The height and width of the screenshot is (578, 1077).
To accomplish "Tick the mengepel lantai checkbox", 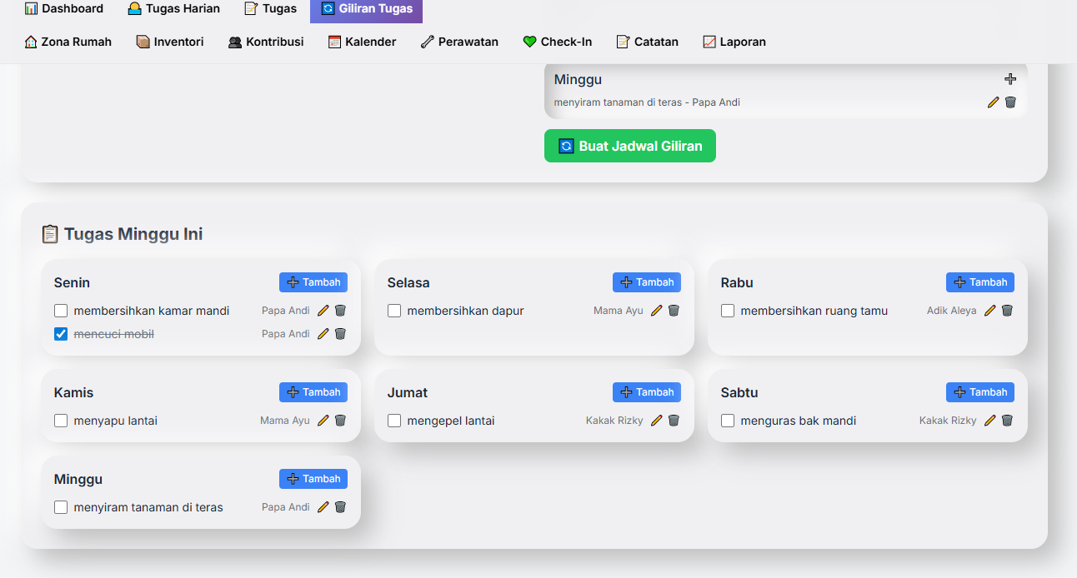I will 394,421.
